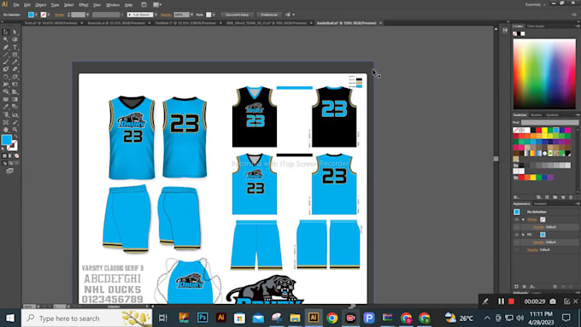581x327 pixels.
Task: Open the Object menu
Action: pos(41,5)
